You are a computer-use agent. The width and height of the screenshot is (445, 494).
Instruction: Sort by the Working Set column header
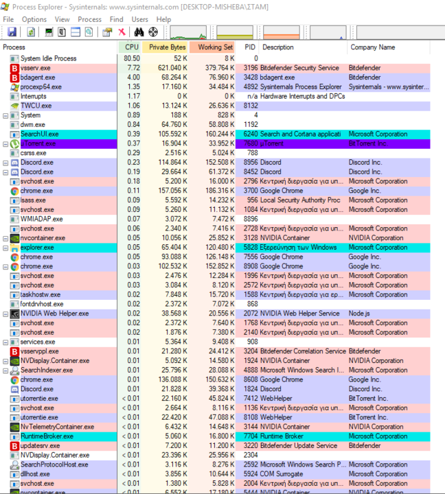point(212,47)
